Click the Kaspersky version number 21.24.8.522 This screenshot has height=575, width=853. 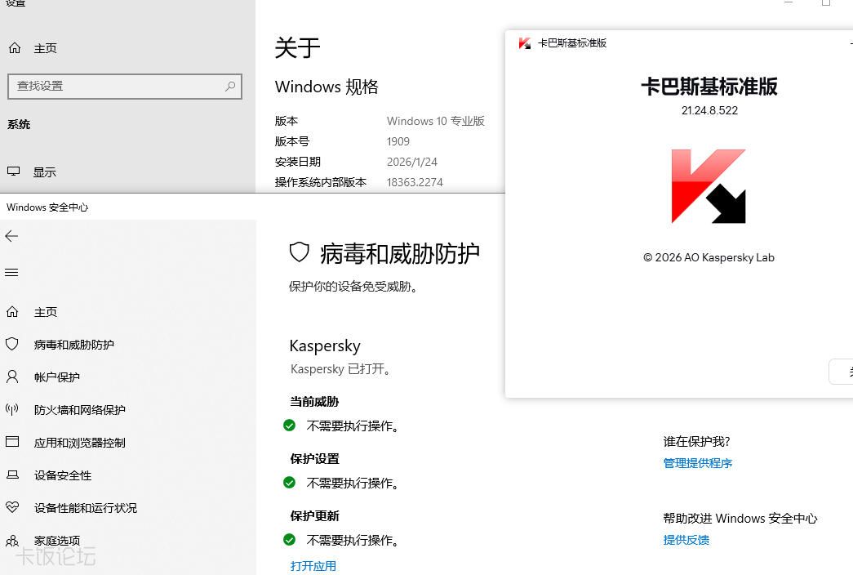tap(709, 110)
